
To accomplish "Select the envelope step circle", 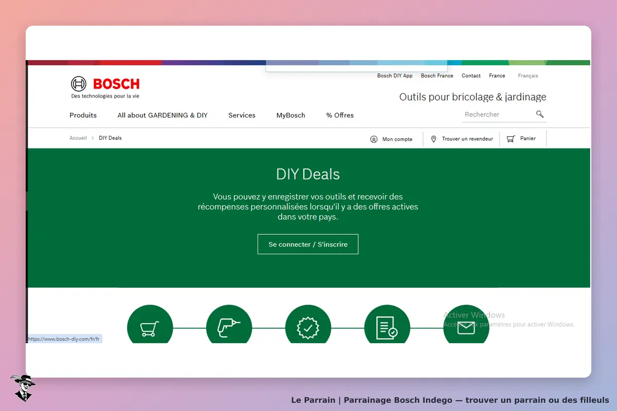I will pyautogui.click(x=466, y=324).
